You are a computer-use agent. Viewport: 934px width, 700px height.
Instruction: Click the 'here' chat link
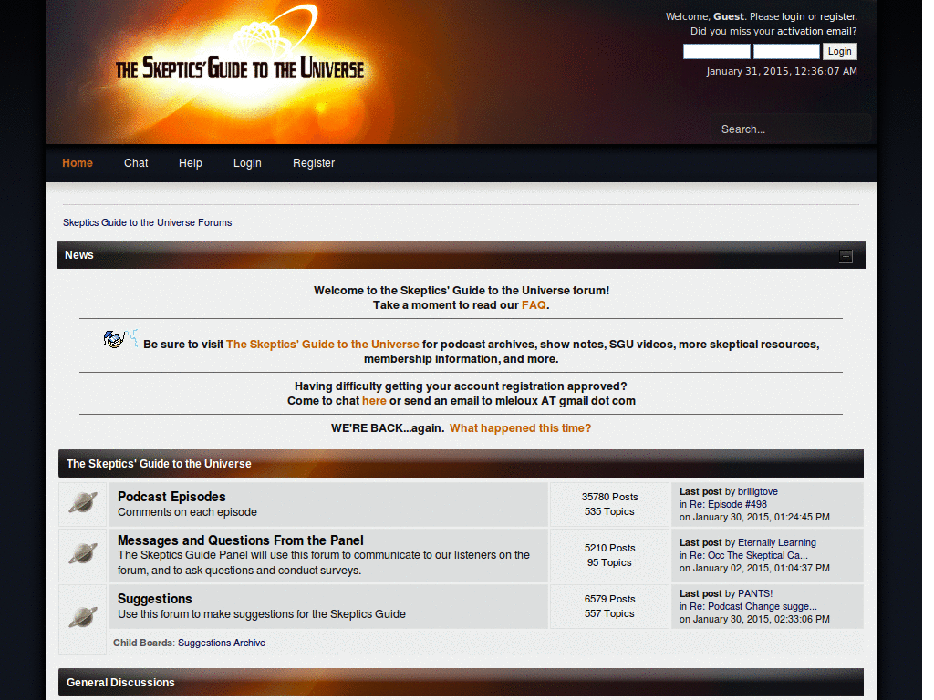coord(374,401)
